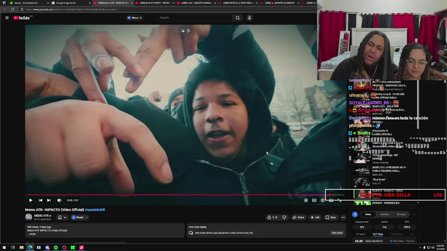Image resolution: width=447 pixels, height=251 pixels.
Task: Collapse the vidIQ panel chevron
Action: pos(414,214)
